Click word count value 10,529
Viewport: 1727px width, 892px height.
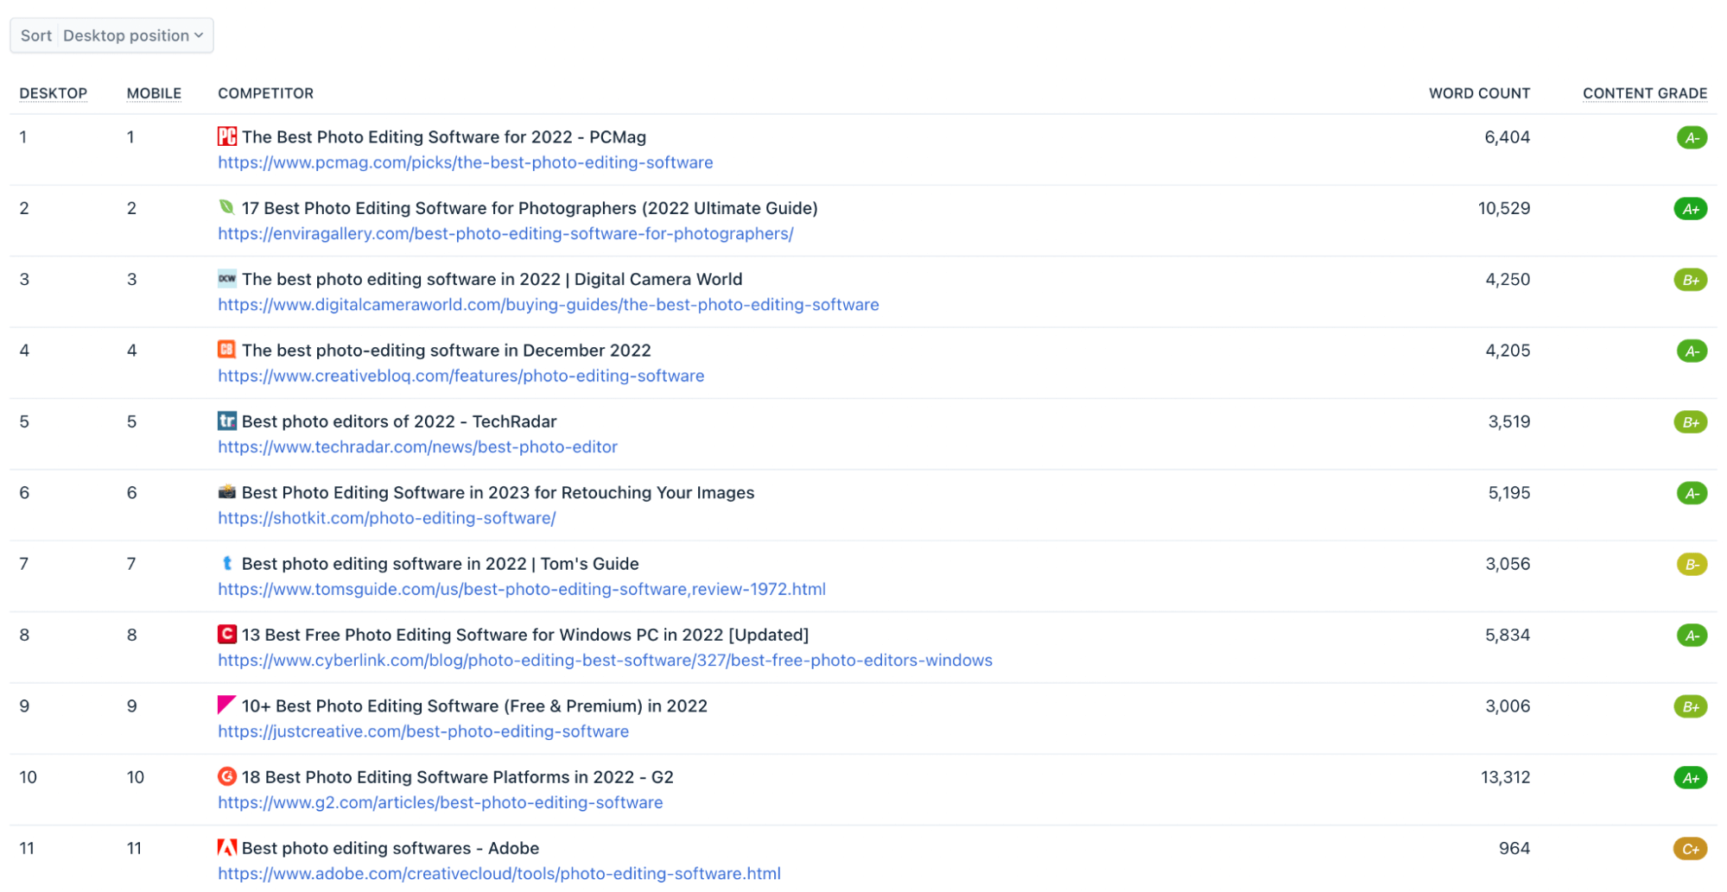1503,207
